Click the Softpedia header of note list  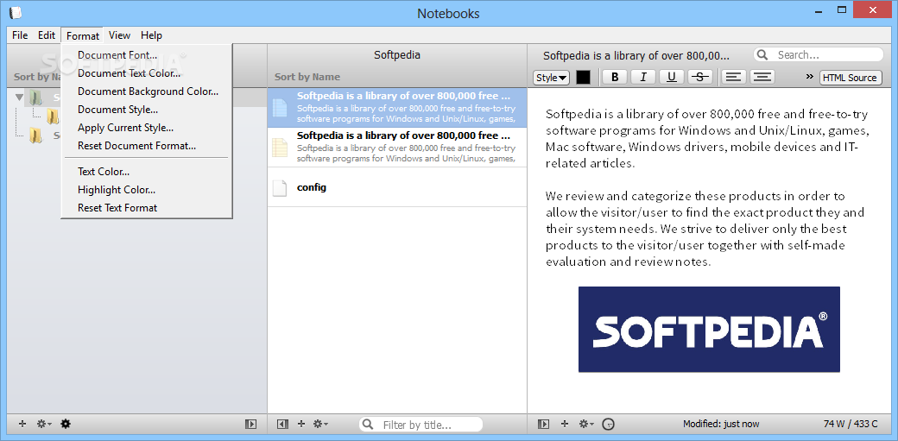click(x=397, y=55)
